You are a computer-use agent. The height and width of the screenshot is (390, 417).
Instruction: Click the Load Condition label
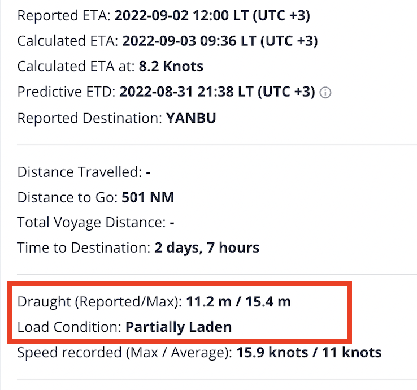69,327
